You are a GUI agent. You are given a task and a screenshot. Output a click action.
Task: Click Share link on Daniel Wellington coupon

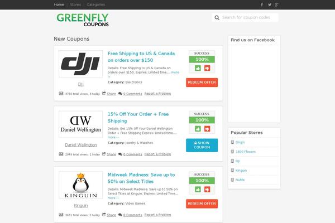pos(111,154)
